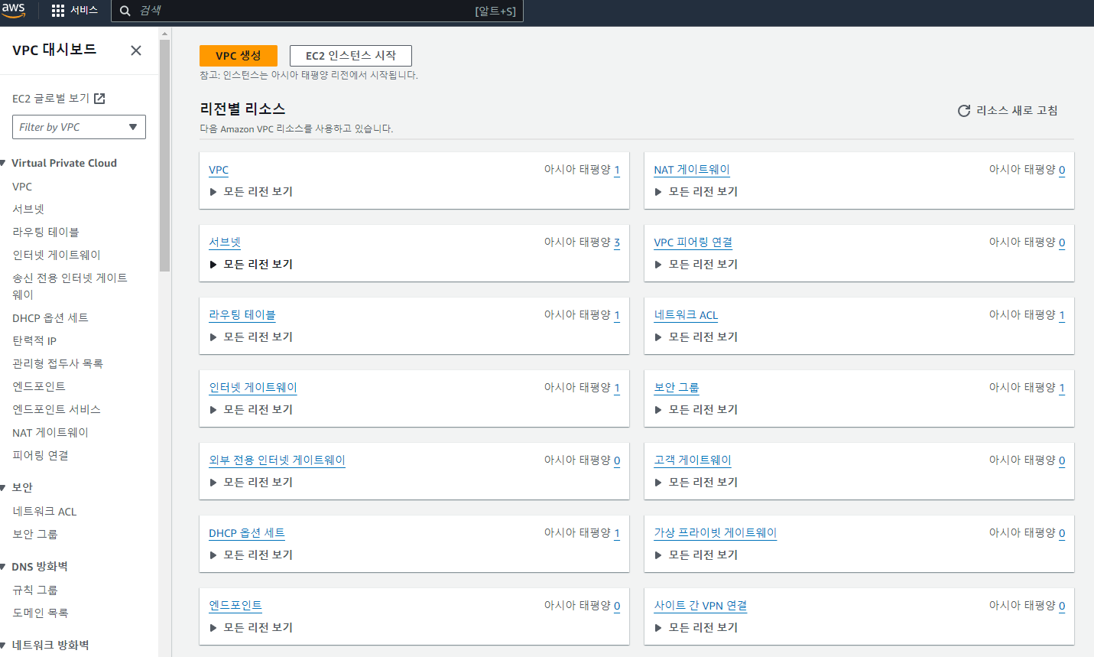Screen dimensions: 1094x657
Task: Click the EC2 인스턴스 시작 button
Action: pyautogui.click(x=351, y=56)
